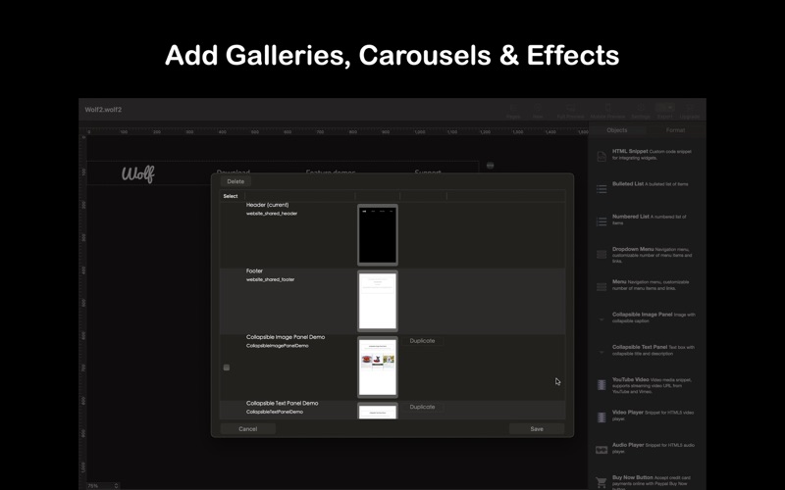The image size is (785, 490).
Task: Open the Footer page thumbnail
Action: pyautogui.click(x=378, y=301)
